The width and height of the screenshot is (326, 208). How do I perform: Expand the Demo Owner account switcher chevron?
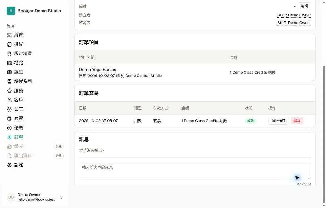[x=61, y=197]
